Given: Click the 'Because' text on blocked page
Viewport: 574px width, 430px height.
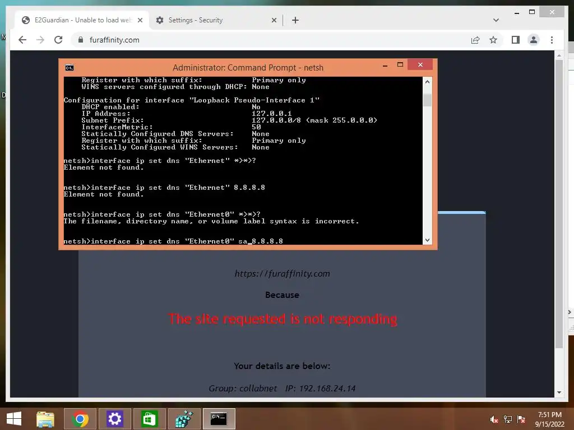Looking at the screenshot, I should (282, 295).
